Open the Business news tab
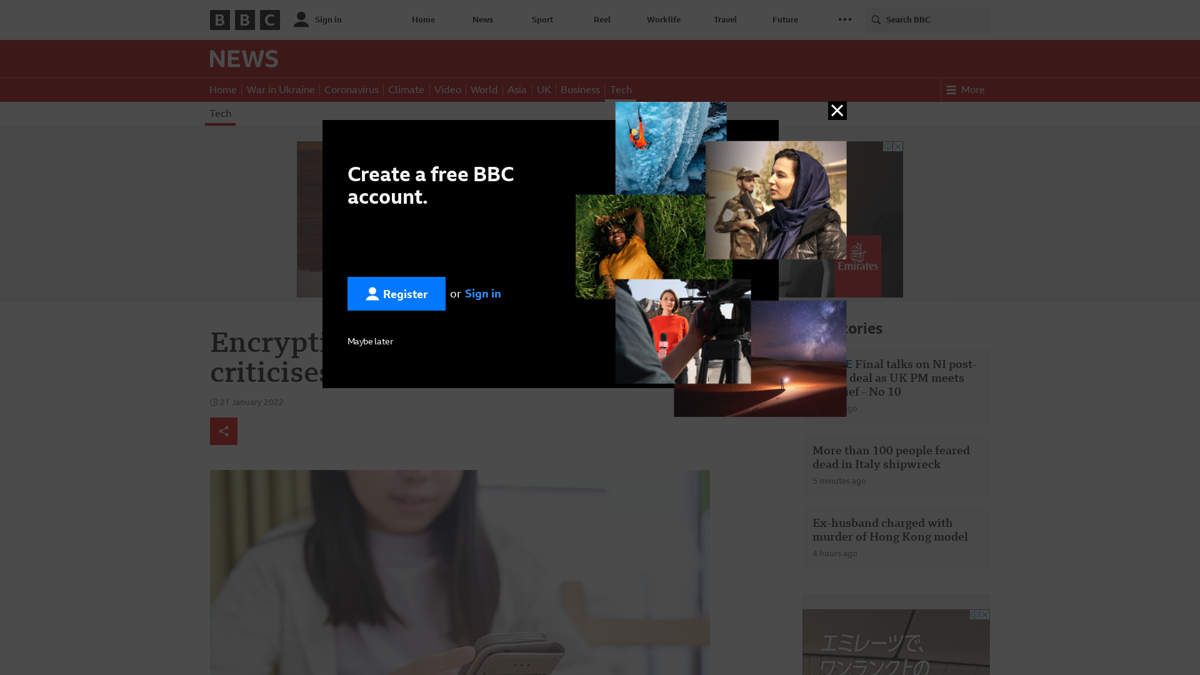Screen dimensions: 1200x675 pyautogui.click(x=580, y=90)
